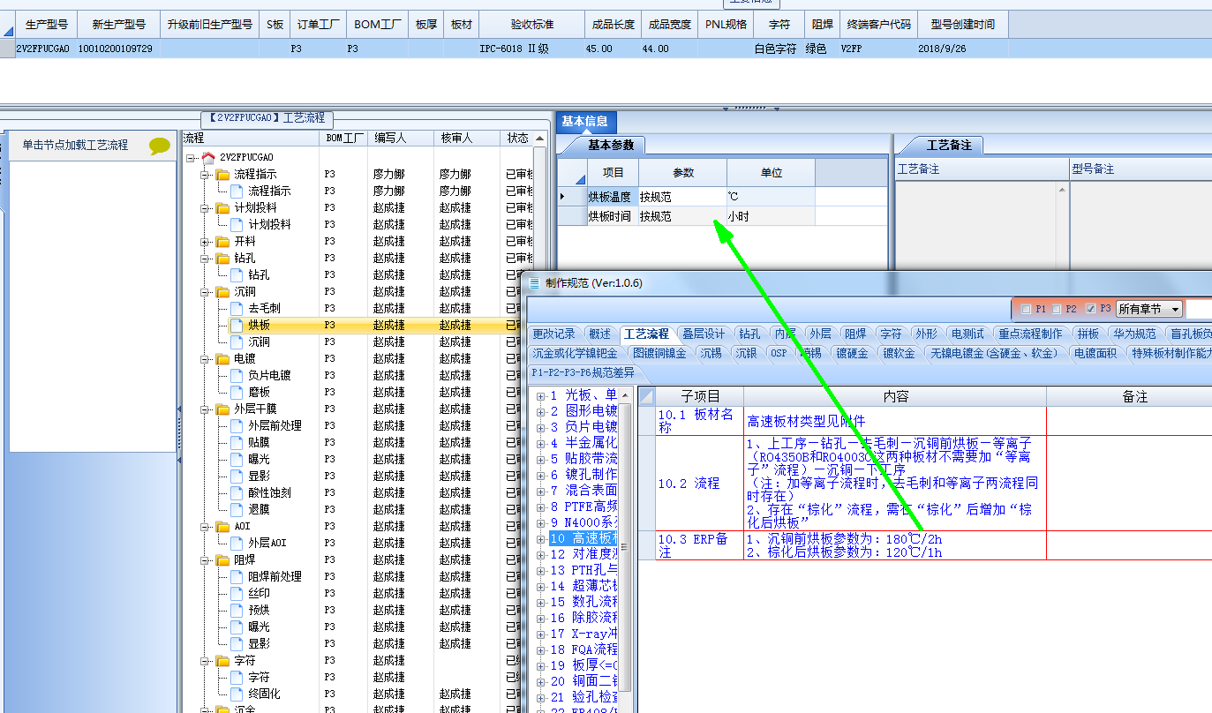Collapse the 外层干膜 folder node
This screenshot has height=713, width=1212.
(x=205, y=409)
